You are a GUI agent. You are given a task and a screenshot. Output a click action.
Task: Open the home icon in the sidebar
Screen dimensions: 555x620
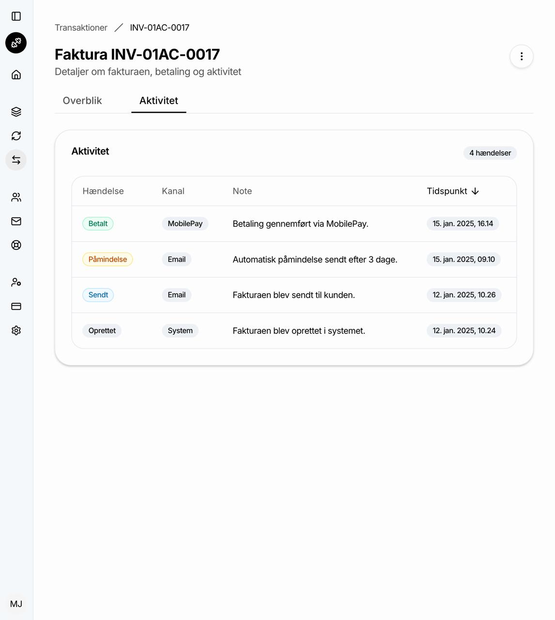tap(16, 75)
